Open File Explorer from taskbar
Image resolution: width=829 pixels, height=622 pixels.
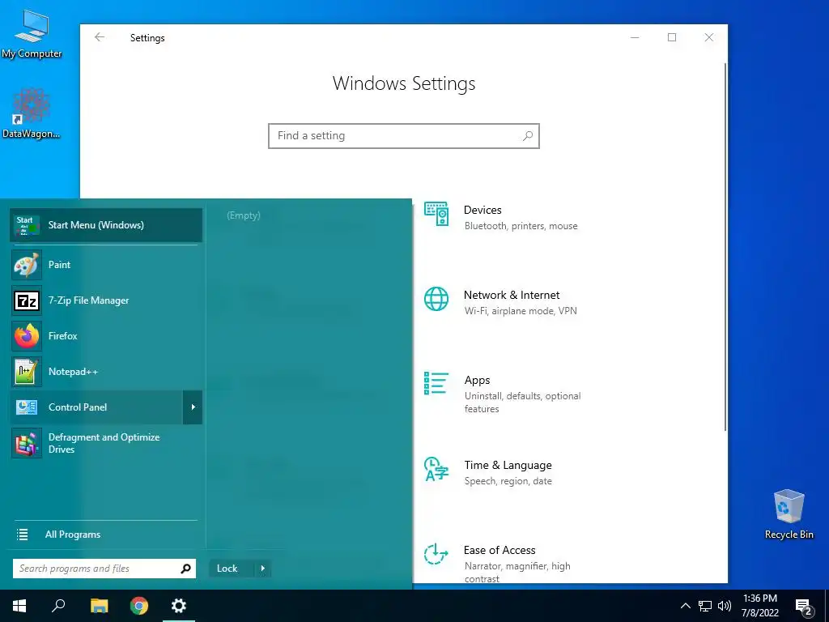coord(99,606)
